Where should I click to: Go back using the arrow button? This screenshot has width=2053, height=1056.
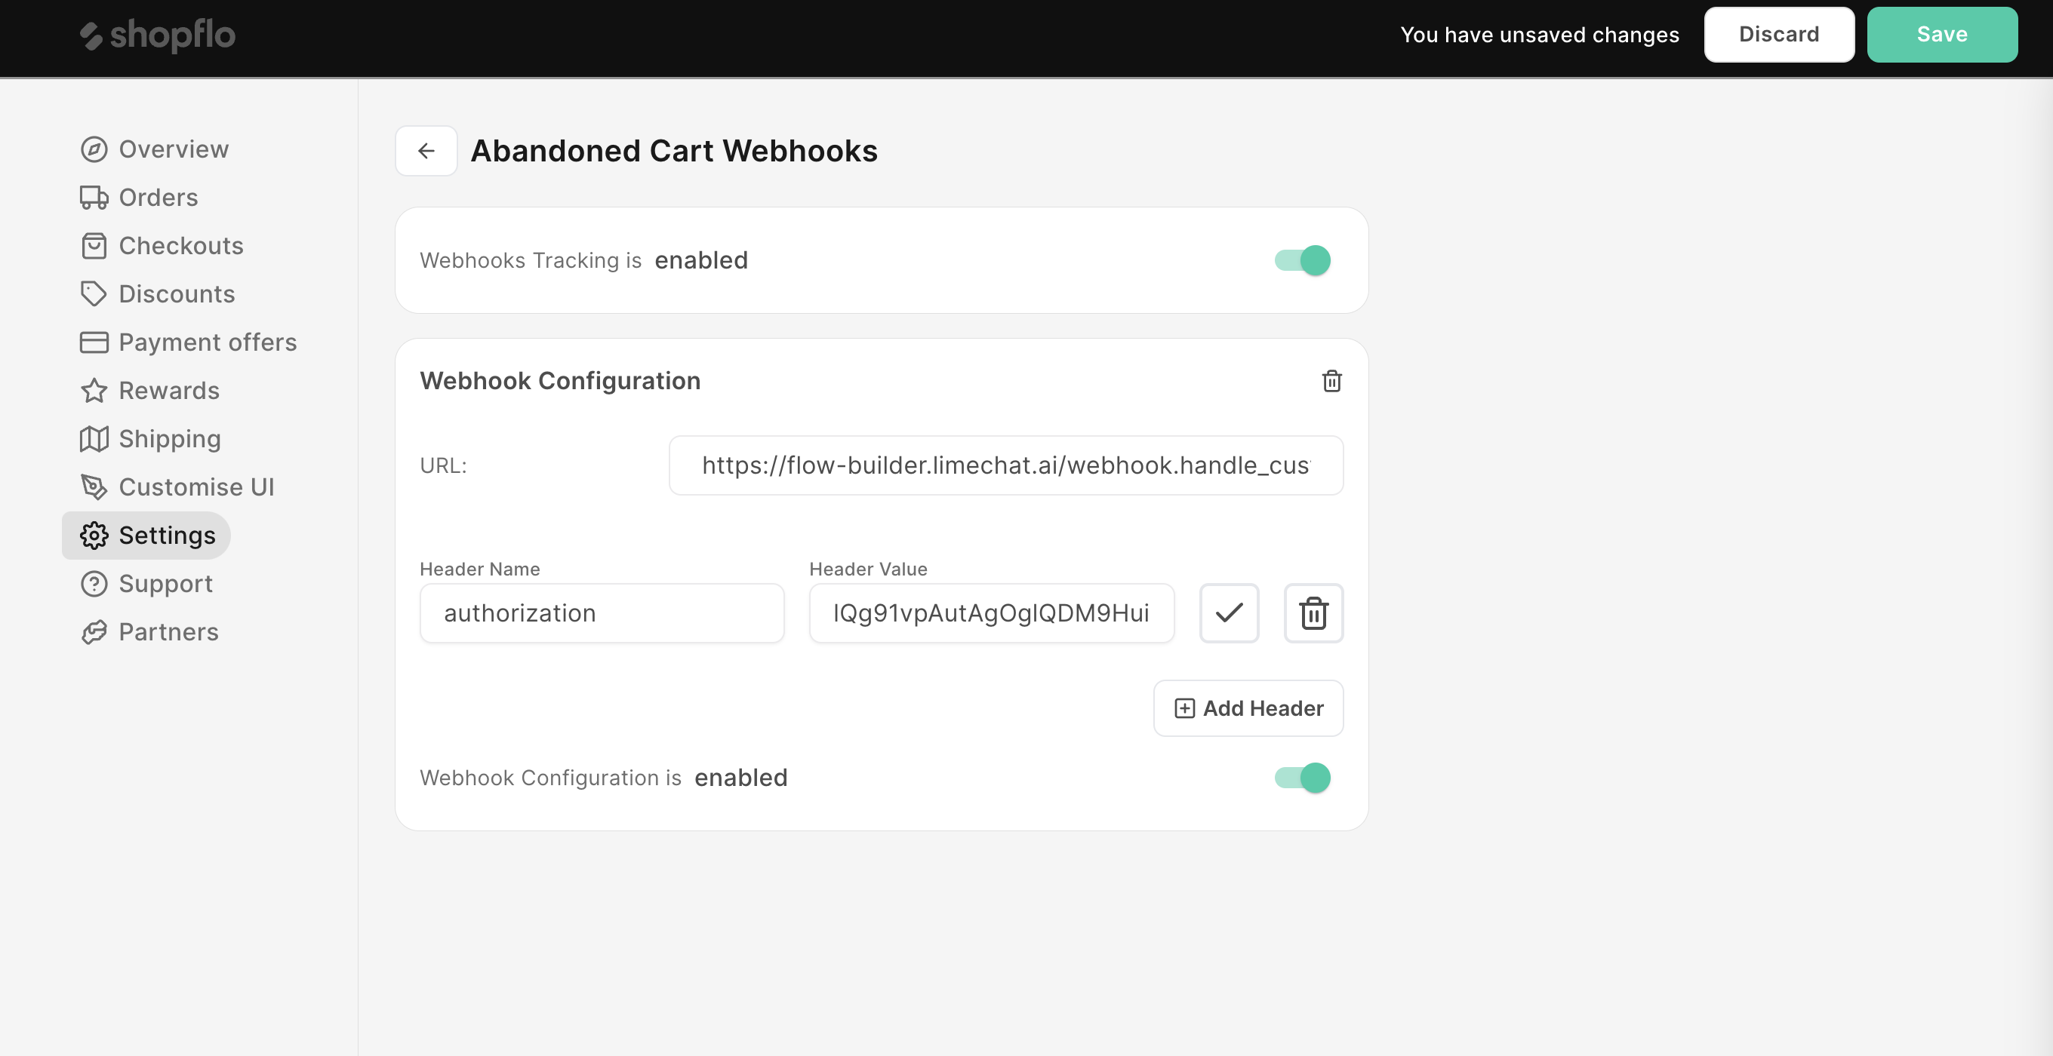(x=426, y=151)
